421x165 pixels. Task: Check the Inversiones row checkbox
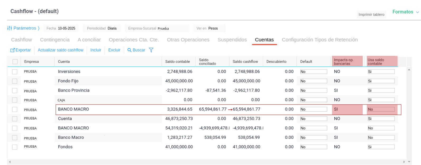(x=15, y=72)
